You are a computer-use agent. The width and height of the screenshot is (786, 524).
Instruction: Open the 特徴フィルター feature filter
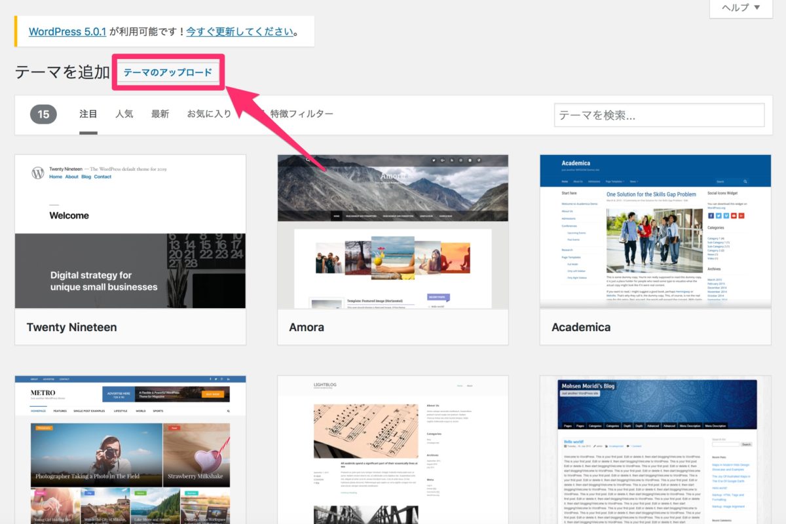click(x=302, y=114)
